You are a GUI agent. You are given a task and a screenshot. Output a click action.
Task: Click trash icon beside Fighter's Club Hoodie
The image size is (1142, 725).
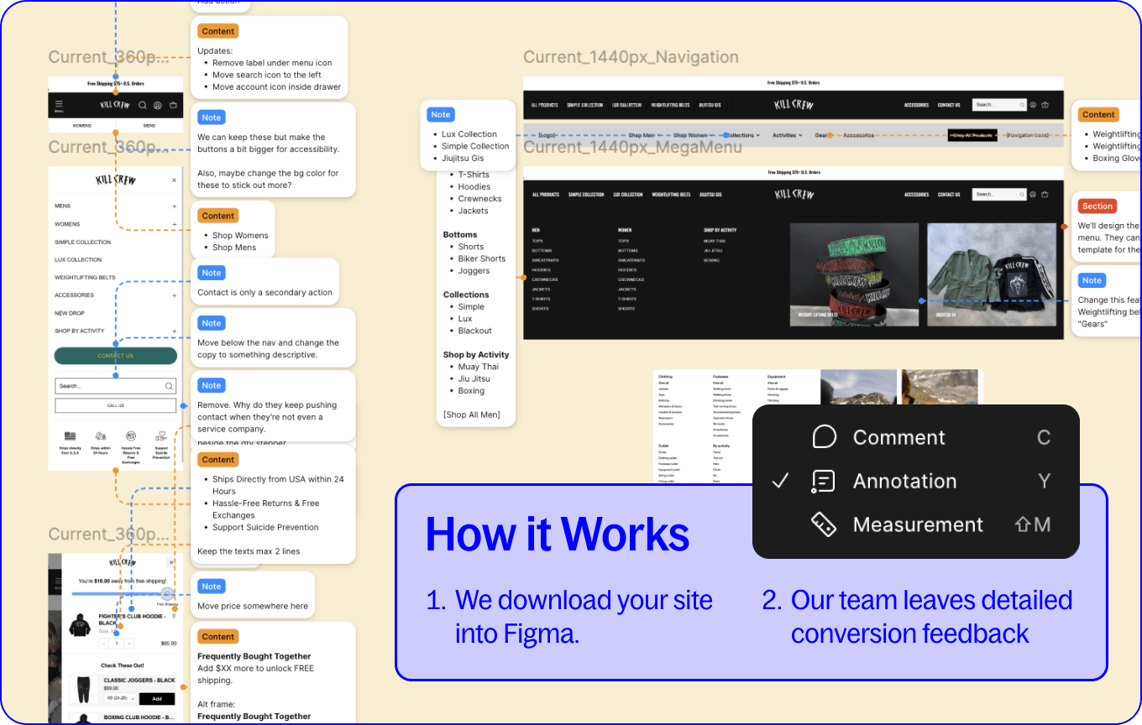174,616
